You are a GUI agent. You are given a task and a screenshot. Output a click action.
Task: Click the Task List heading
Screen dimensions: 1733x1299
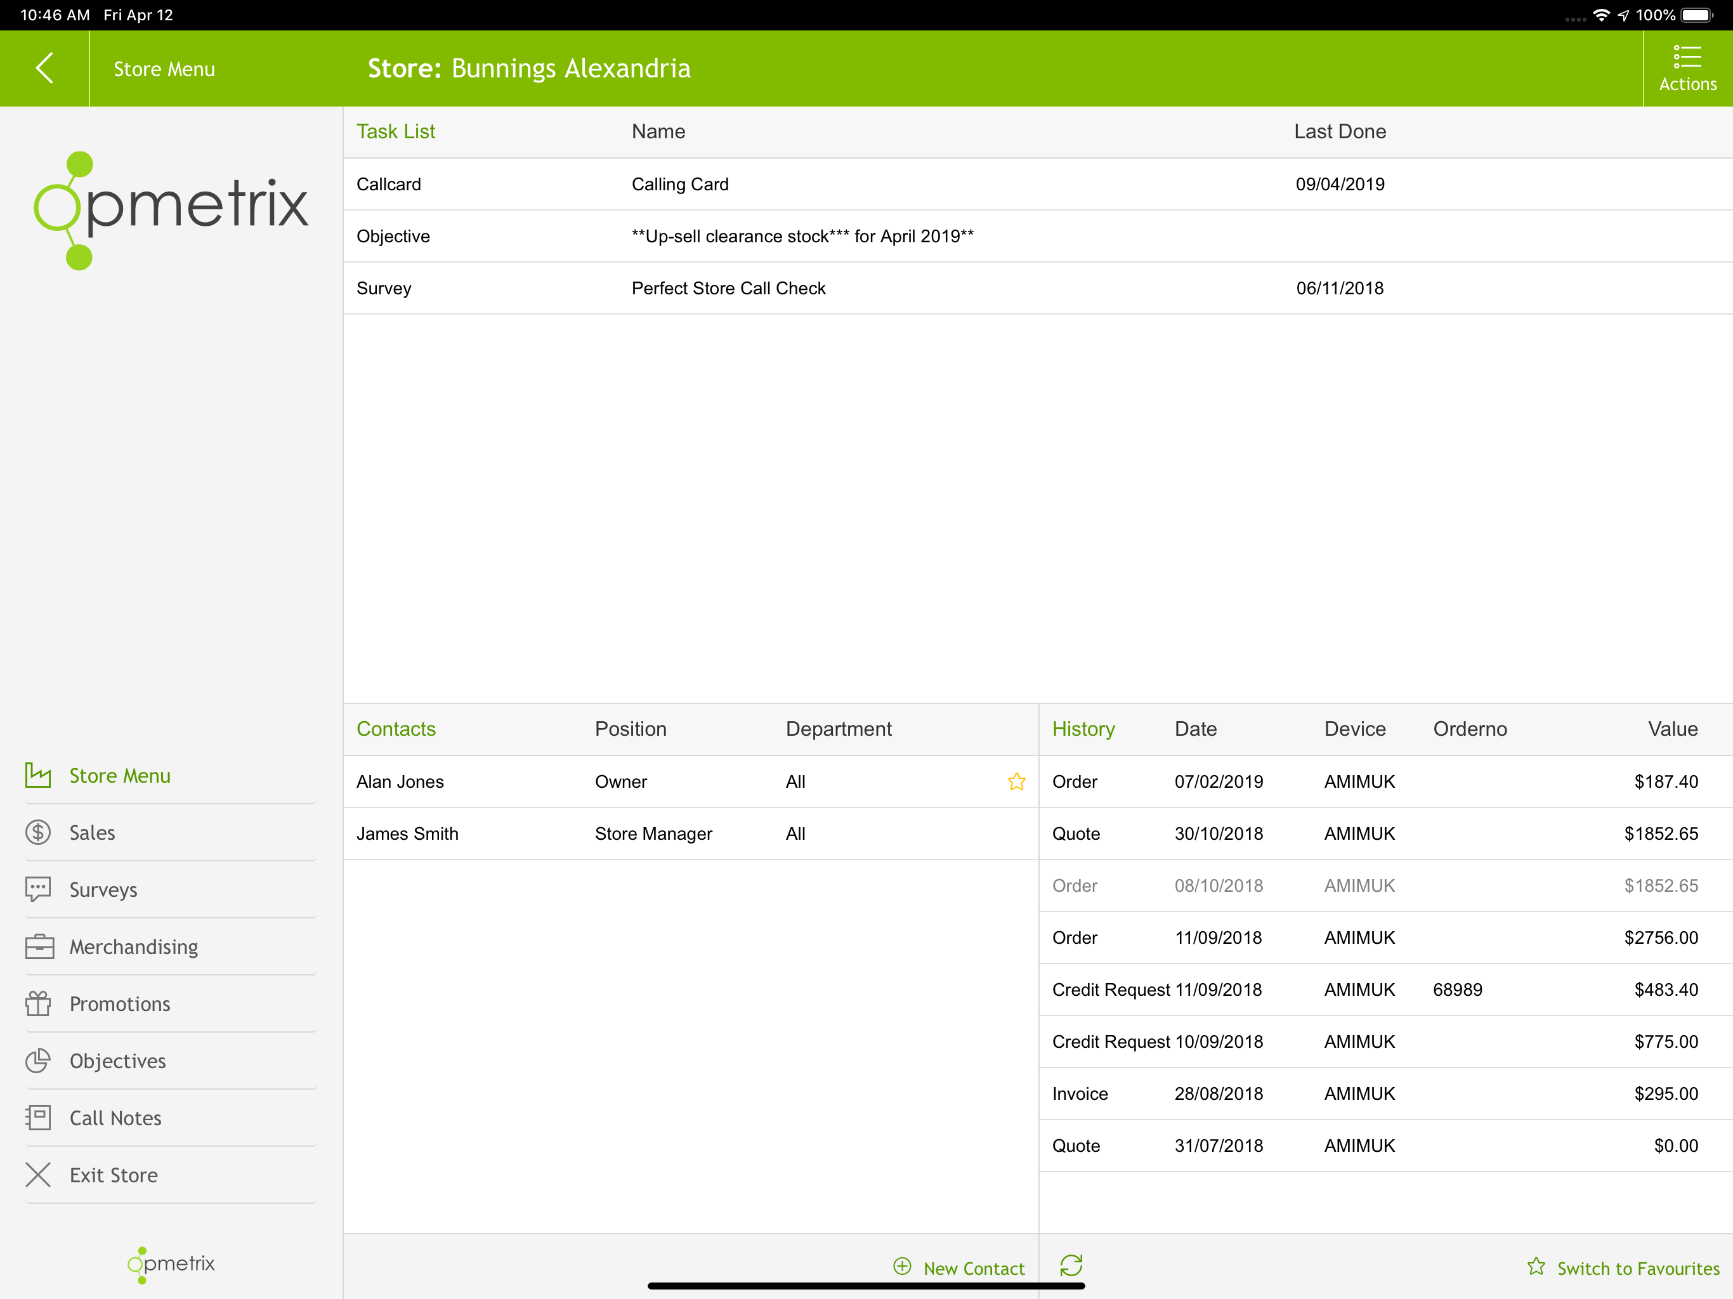[396, 131]
